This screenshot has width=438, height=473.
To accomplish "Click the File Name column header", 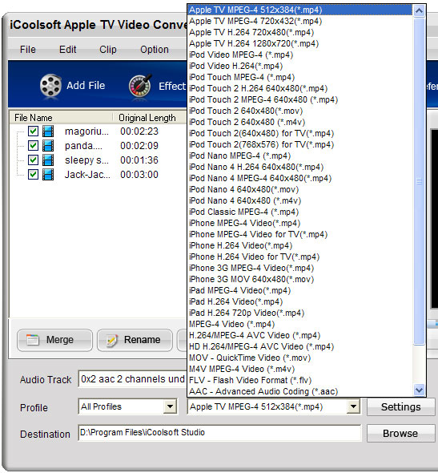I will tap(61, 118).
